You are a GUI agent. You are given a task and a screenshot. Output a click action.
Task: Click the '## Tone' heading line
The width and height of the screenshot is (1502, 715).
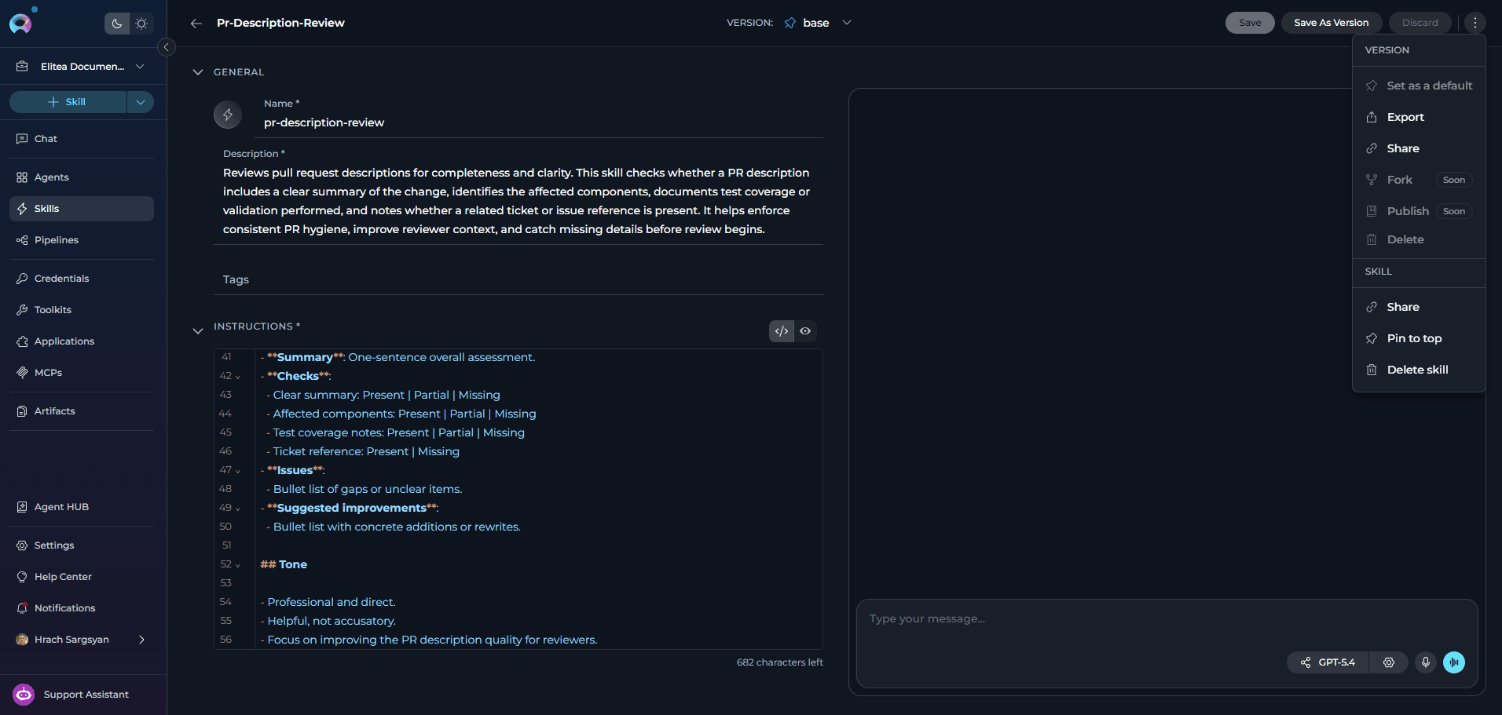coord(284,564)
